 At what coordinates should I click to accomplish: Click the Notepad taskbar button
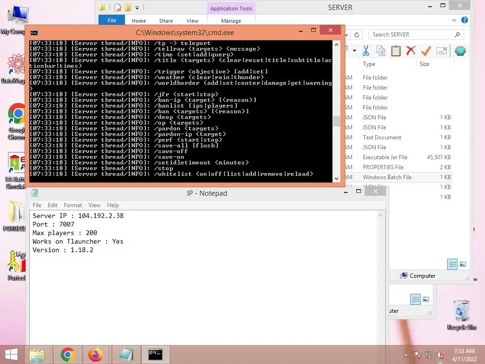click(126, 355)
